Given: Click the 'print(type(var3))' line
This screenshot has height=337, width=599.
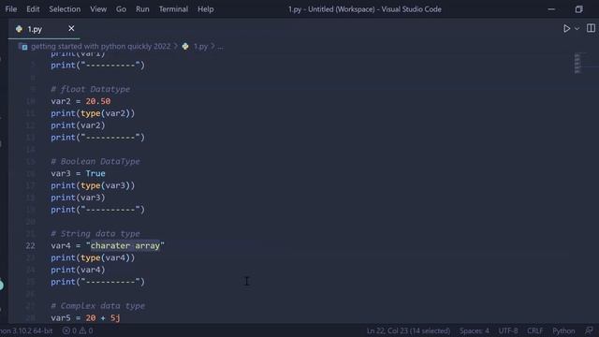Looking at the screenshot, I should point(93,185).
